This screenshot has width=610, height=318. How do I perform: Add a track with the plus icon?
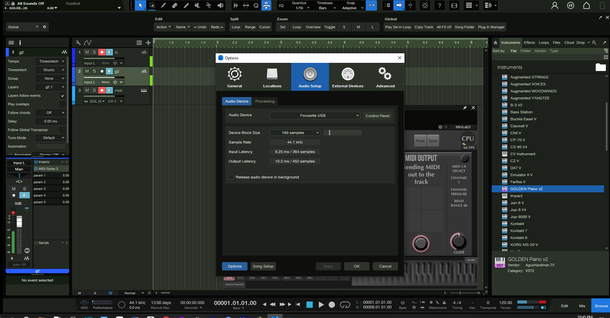click(x=148, y=43)
